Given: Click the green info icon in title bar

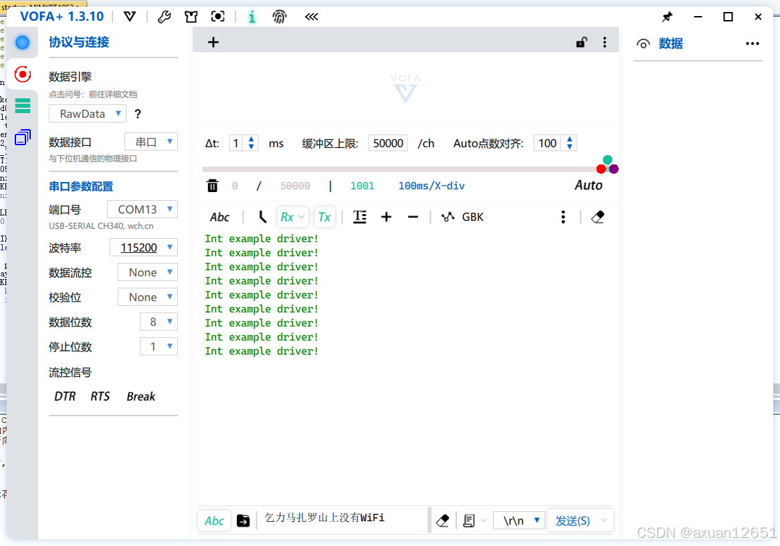Looking at the screenshot, I should (252, 17).
